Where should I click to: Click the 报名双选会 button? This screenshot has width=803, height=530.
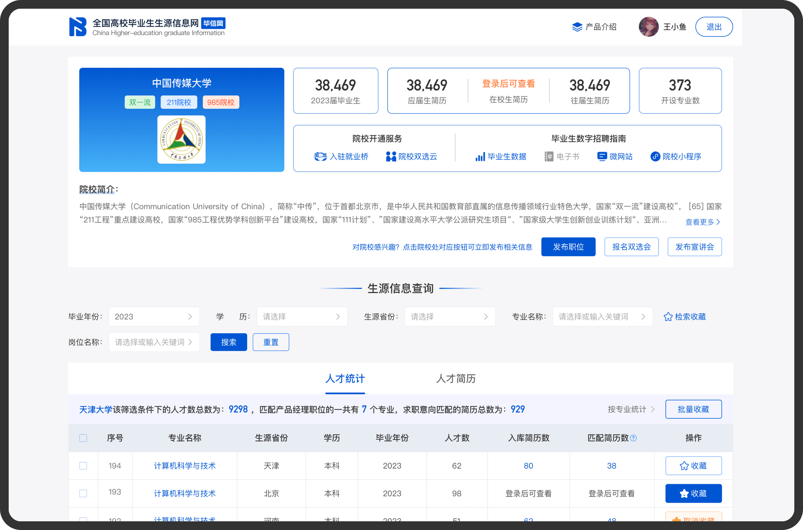click(x=631, y=247)
